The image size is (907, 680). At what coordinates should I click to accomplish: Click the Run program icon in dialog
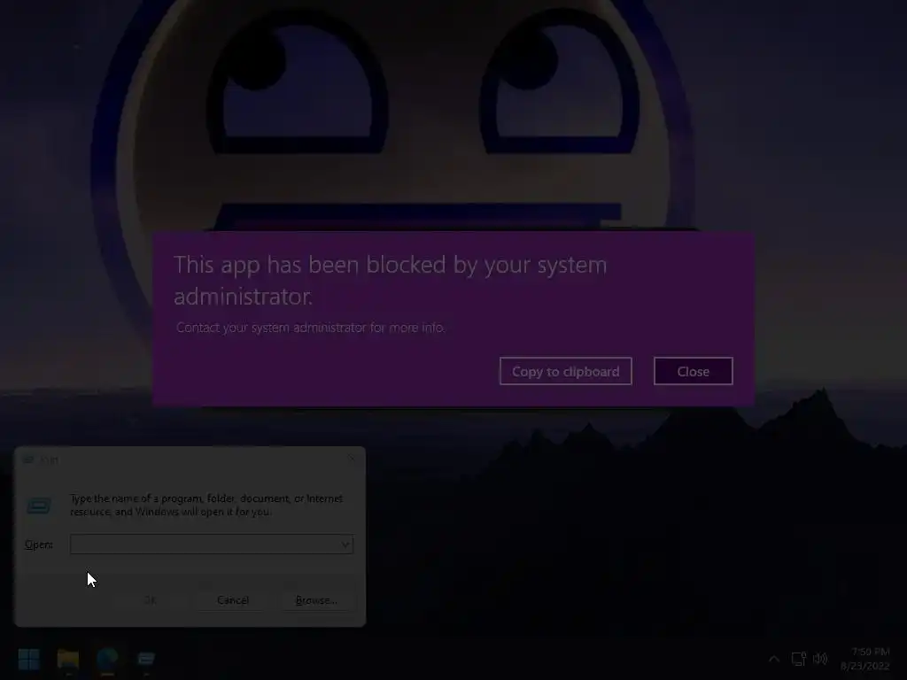(39, 506)
